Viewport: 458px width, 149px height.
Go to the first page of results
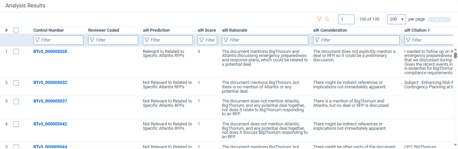[x=431, y=20]
